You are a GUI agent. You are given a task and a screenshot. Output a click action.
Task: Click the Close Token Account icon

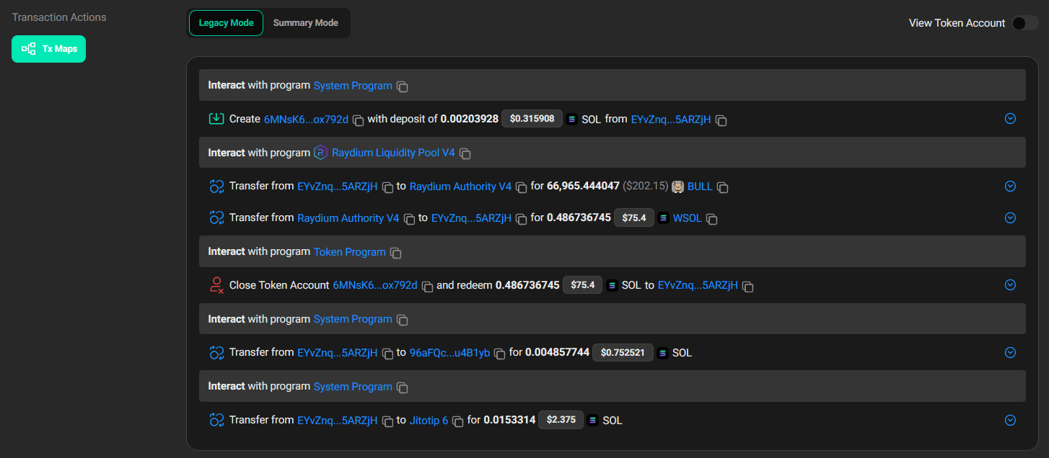click(216, 285)
